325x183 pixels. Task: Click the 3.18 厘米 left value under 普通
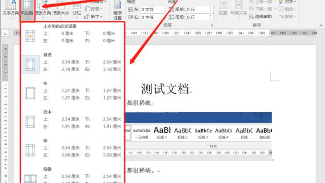pos(71,69)
